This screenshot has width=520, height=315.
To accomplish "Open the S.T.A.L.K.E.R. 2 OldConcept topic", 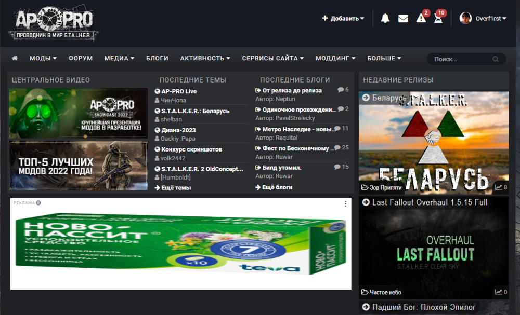I will 202,169.
